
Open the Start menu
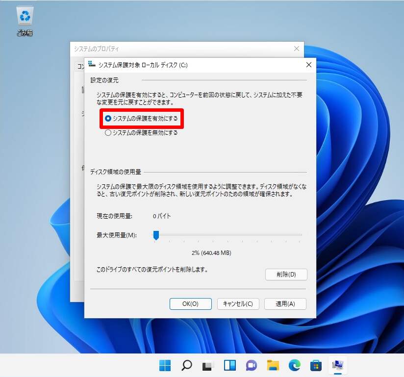coord(165,366)
